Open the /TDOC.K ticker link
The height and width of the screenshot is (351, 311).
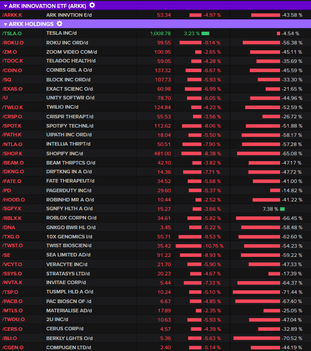[x=13, y=61]
